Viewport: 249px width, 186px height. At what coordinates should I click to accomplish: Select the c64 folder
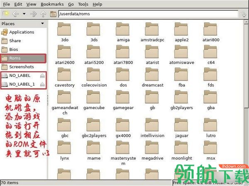coord(210,55)
